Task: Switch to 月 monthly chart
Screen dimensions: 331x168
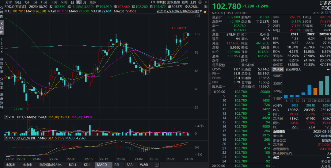Action: [85, 2]
